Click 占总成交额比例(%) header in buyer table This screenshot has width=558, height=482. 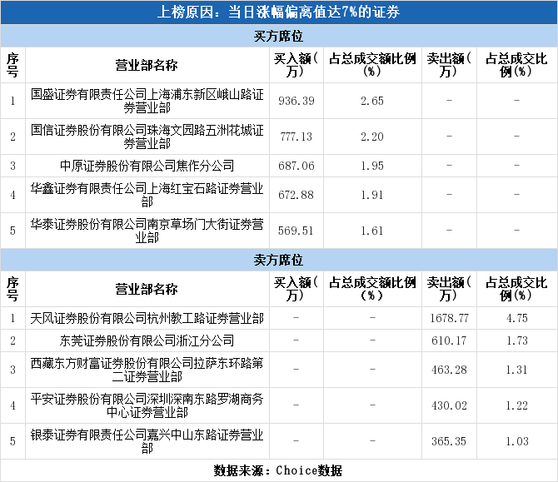click(x=372, y=65)
